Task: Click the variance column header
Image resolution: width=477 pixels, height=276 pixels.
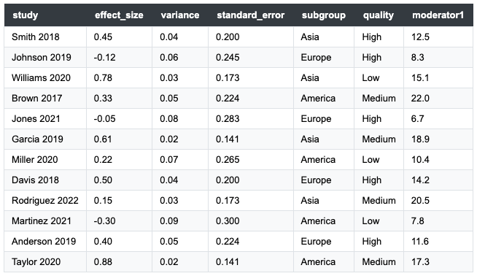Action: (x=180, y=15)
